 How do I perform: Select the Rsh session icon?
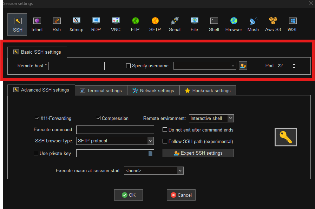tap(57, 25)
